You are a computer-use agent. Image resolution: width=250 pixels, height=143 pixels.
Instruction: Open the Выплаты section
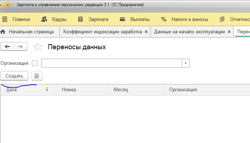(x=135, y=20)
